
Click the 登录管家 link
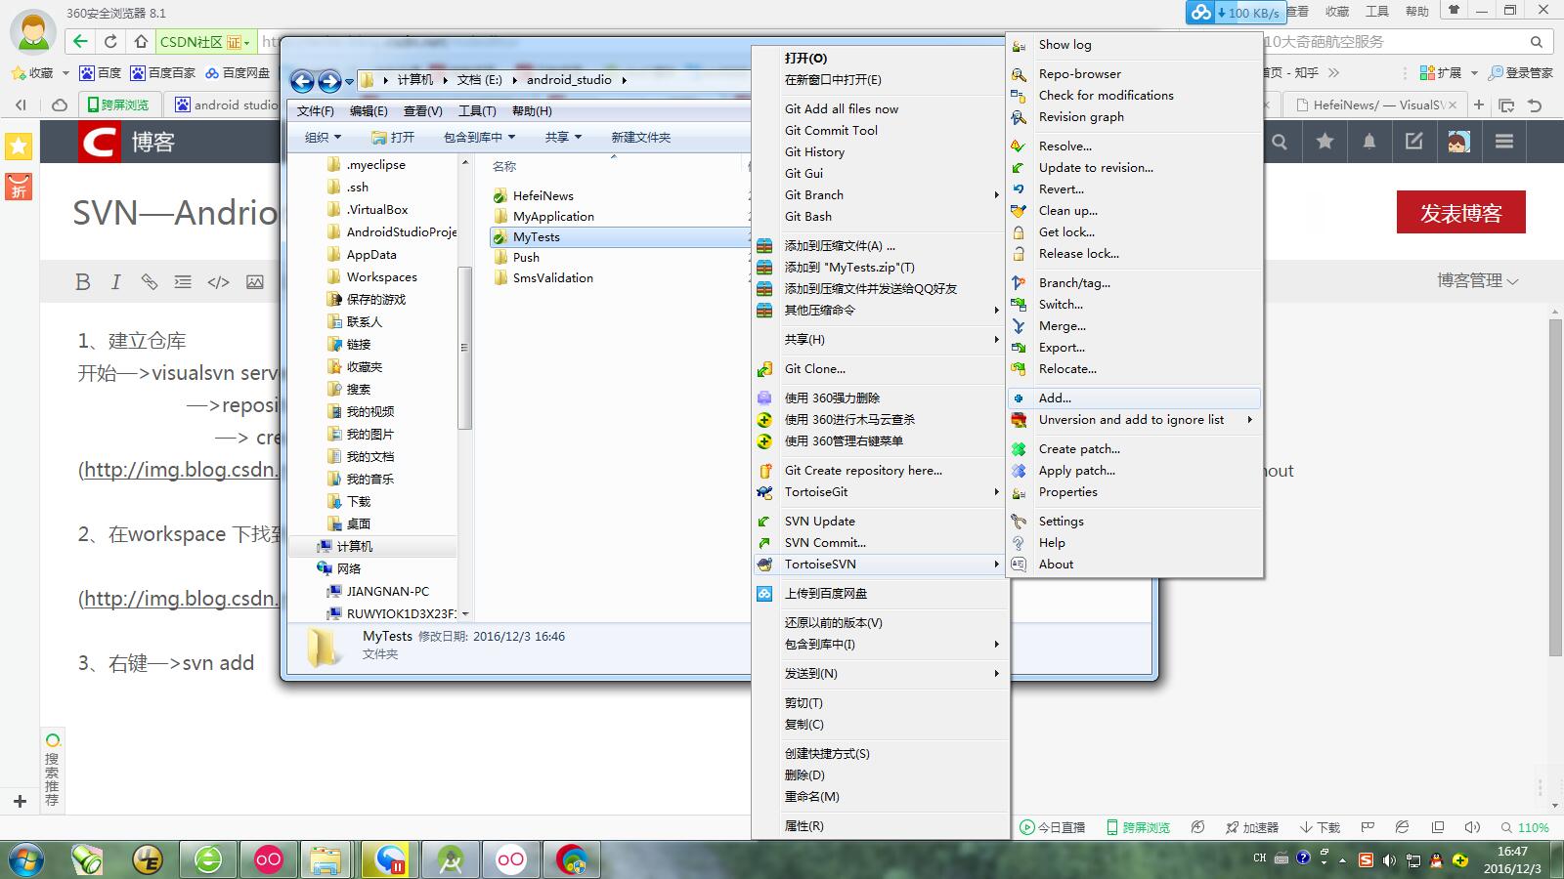1520,73
